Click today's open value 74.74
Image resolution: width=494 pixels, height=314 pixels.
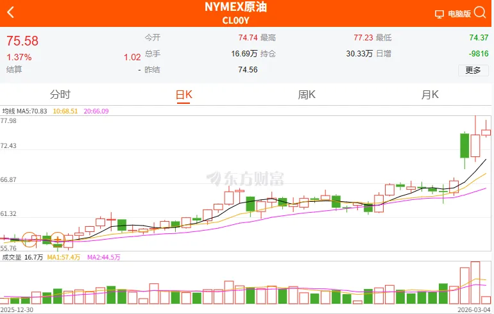click(x=248, y=38)
